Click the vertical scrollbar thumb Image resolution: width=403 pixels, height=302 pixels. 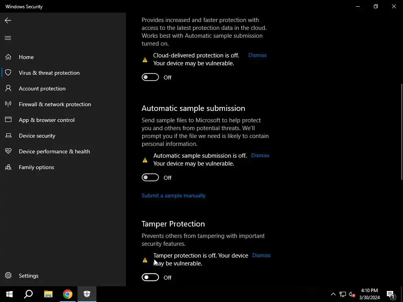click(402, 132)
